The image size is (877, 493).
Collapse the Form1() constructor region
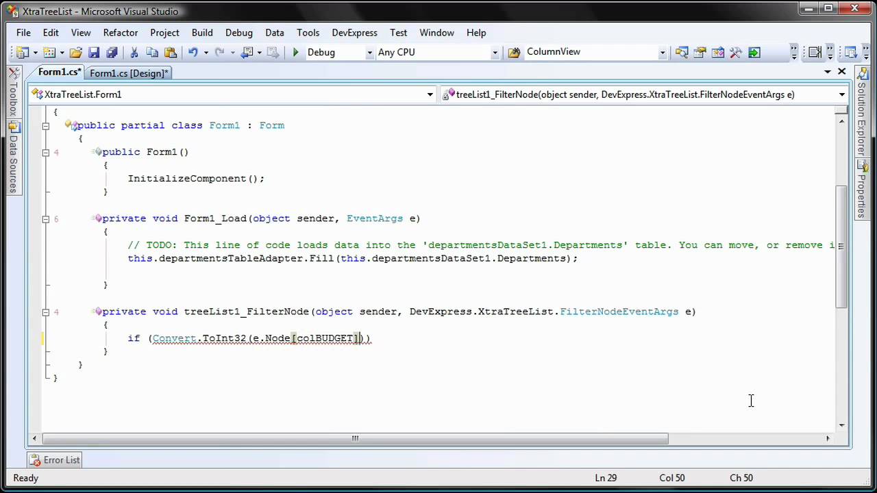45,152
